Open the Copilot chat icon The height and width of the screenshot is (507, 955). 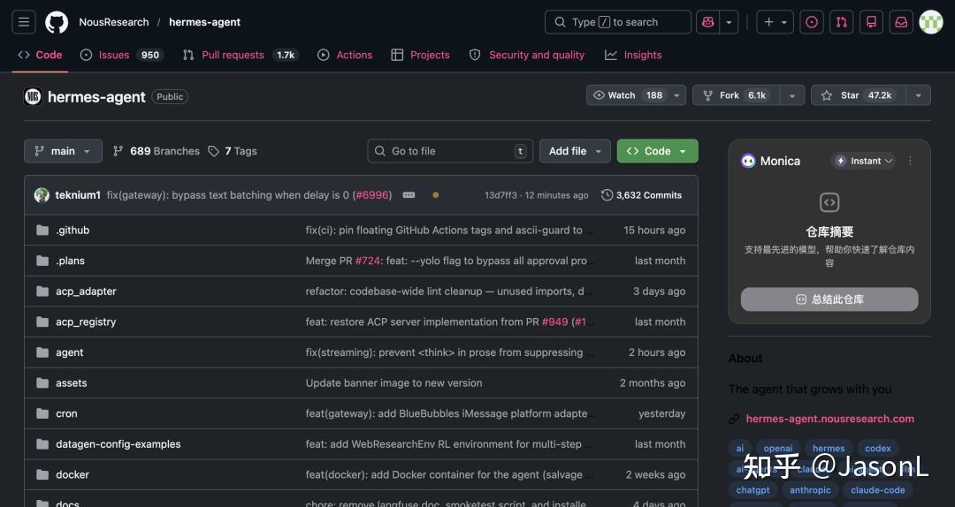pos(707,22)
